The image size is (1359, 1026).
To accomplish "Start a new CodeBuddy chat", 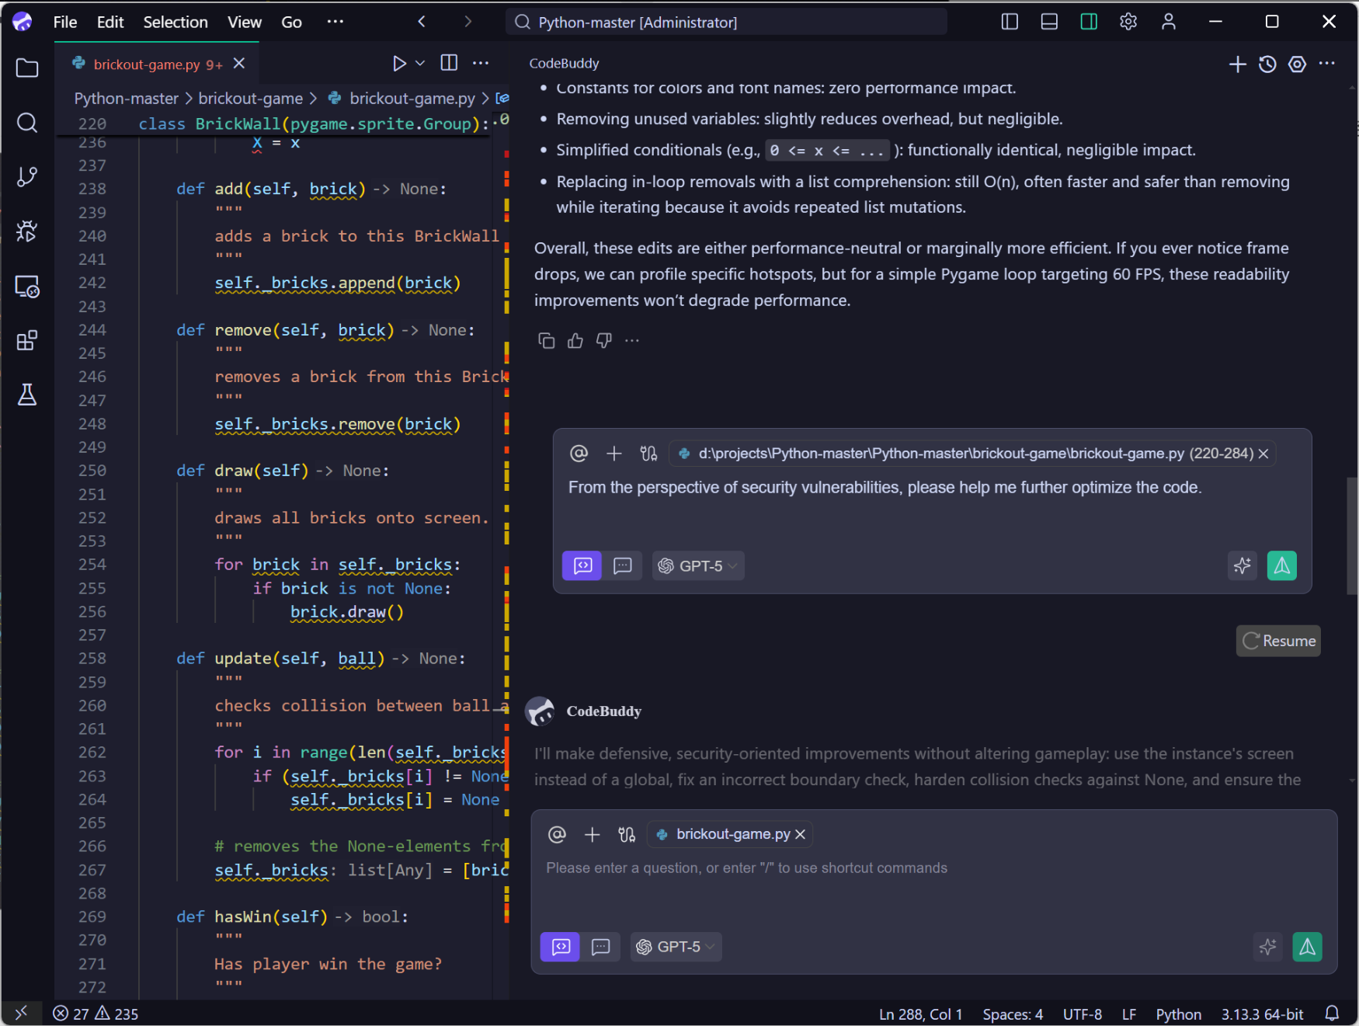I will (x=1236, y=64).
